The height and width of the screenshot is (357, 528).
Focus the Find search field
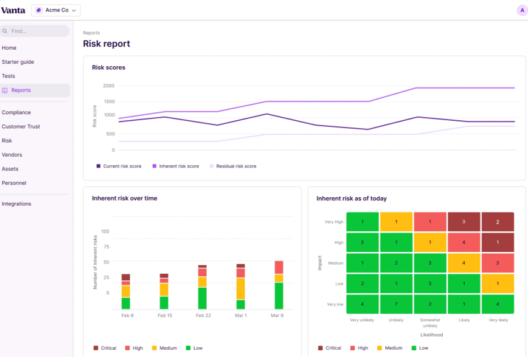click(x=36, y=31)
